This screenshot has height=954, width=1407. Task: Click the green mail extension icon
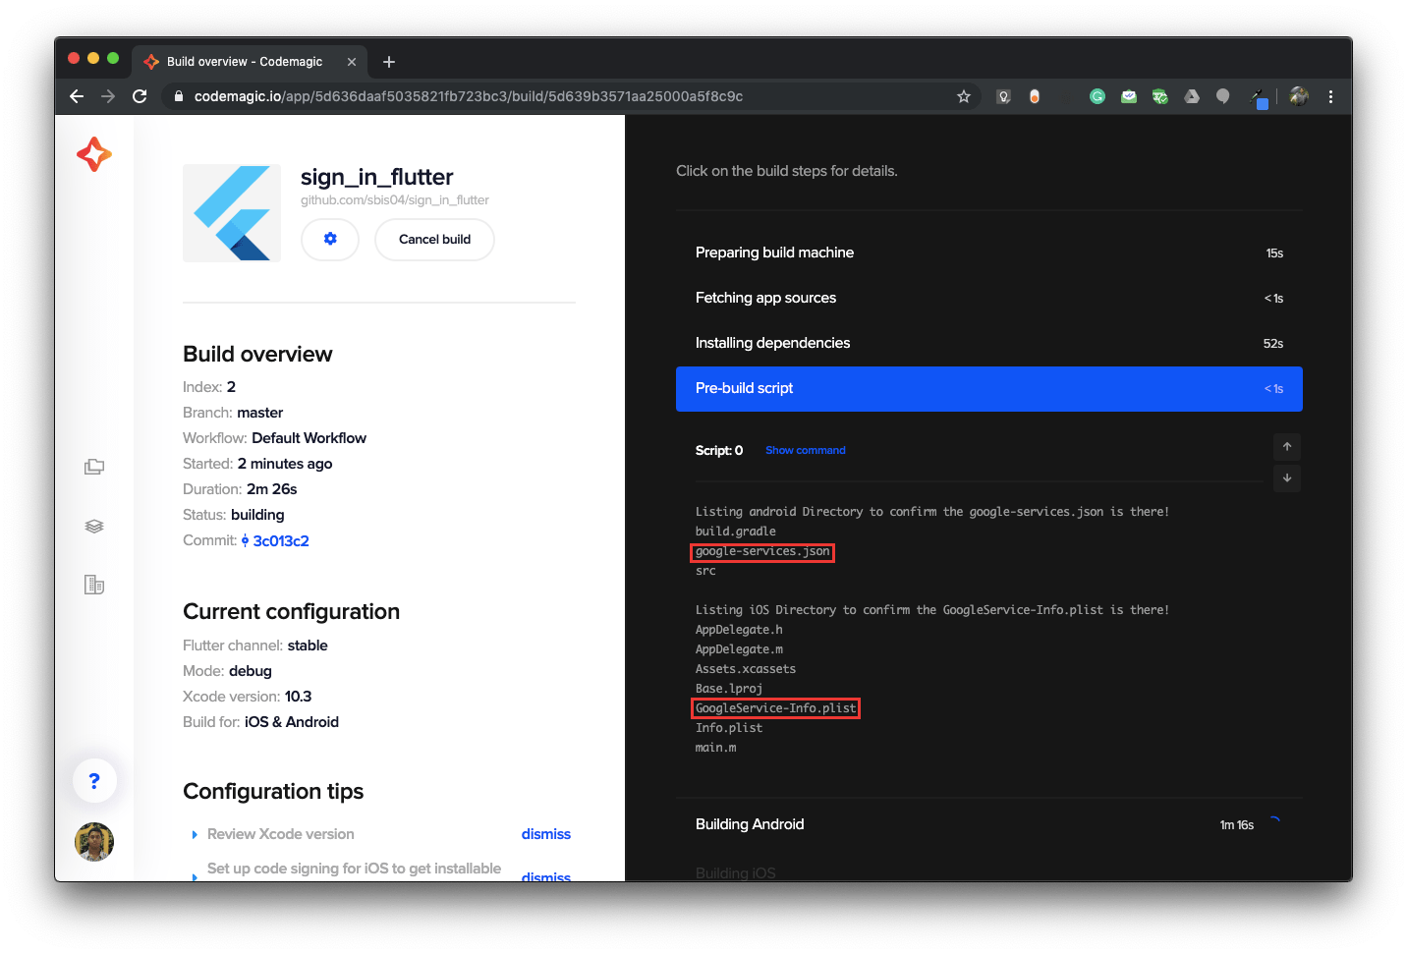click(1129, 96)
